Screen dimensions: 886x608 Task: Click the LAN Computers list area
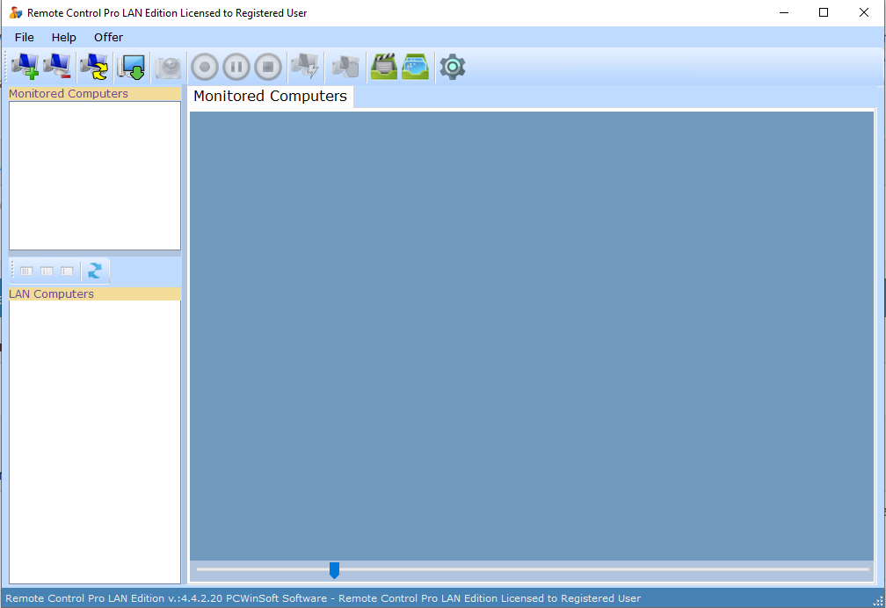(x=95, y=442)
